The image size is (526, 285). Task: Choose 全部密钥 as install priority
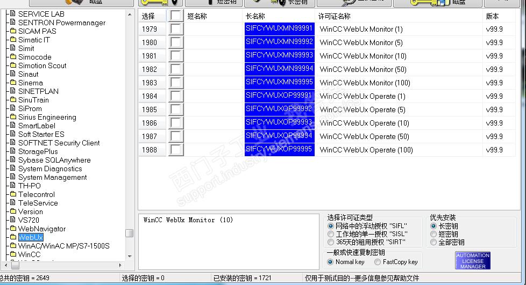point(433,242)
